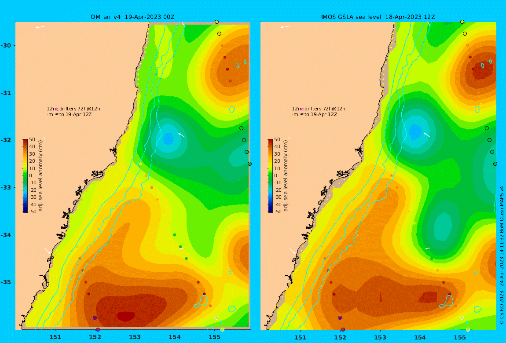Click the -34 latitude label
Image resolution: width=506 pixels, height=343 pixels.
click(x=5, y=235)
